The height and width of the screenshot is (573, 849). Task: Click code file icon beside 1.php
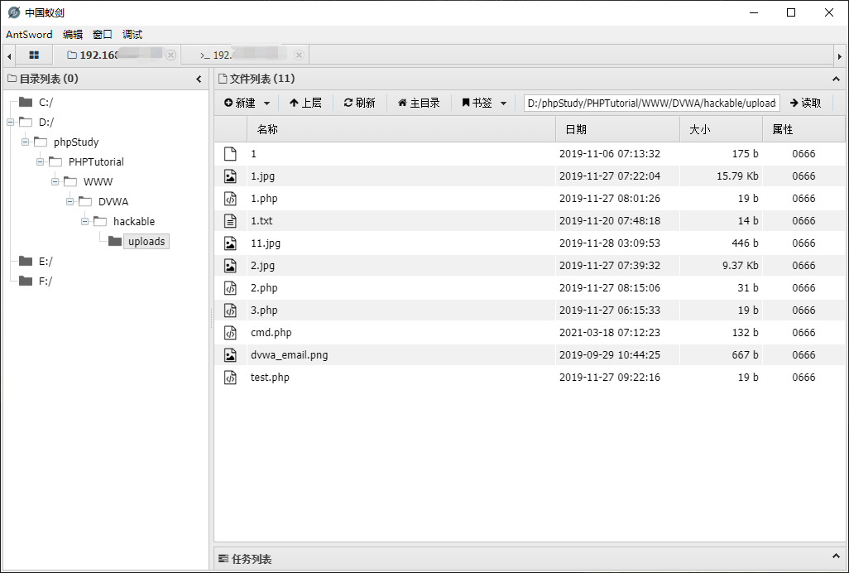coord(230,199)
